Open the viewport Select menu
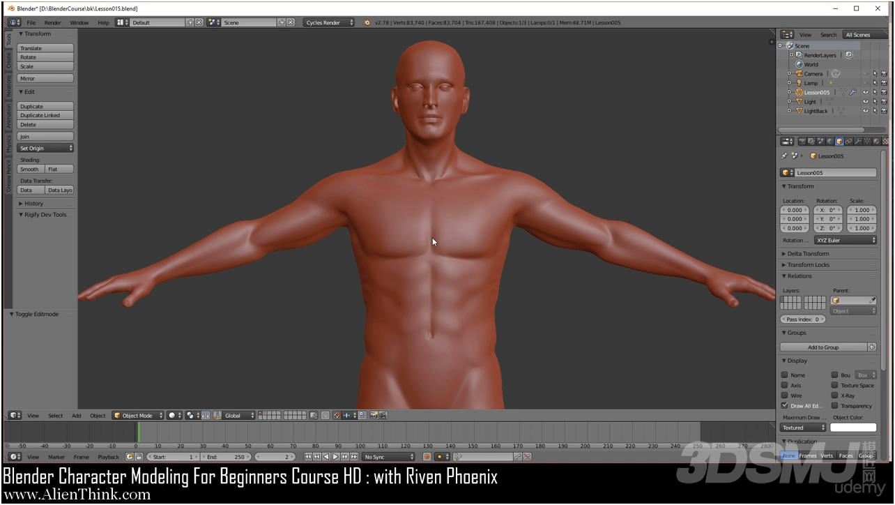The height and width of the screenshot is (505, 895). 55,416
